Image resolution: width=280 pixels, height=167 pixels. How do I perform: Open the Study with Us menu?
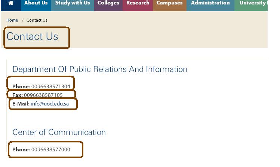click(73, 3)
